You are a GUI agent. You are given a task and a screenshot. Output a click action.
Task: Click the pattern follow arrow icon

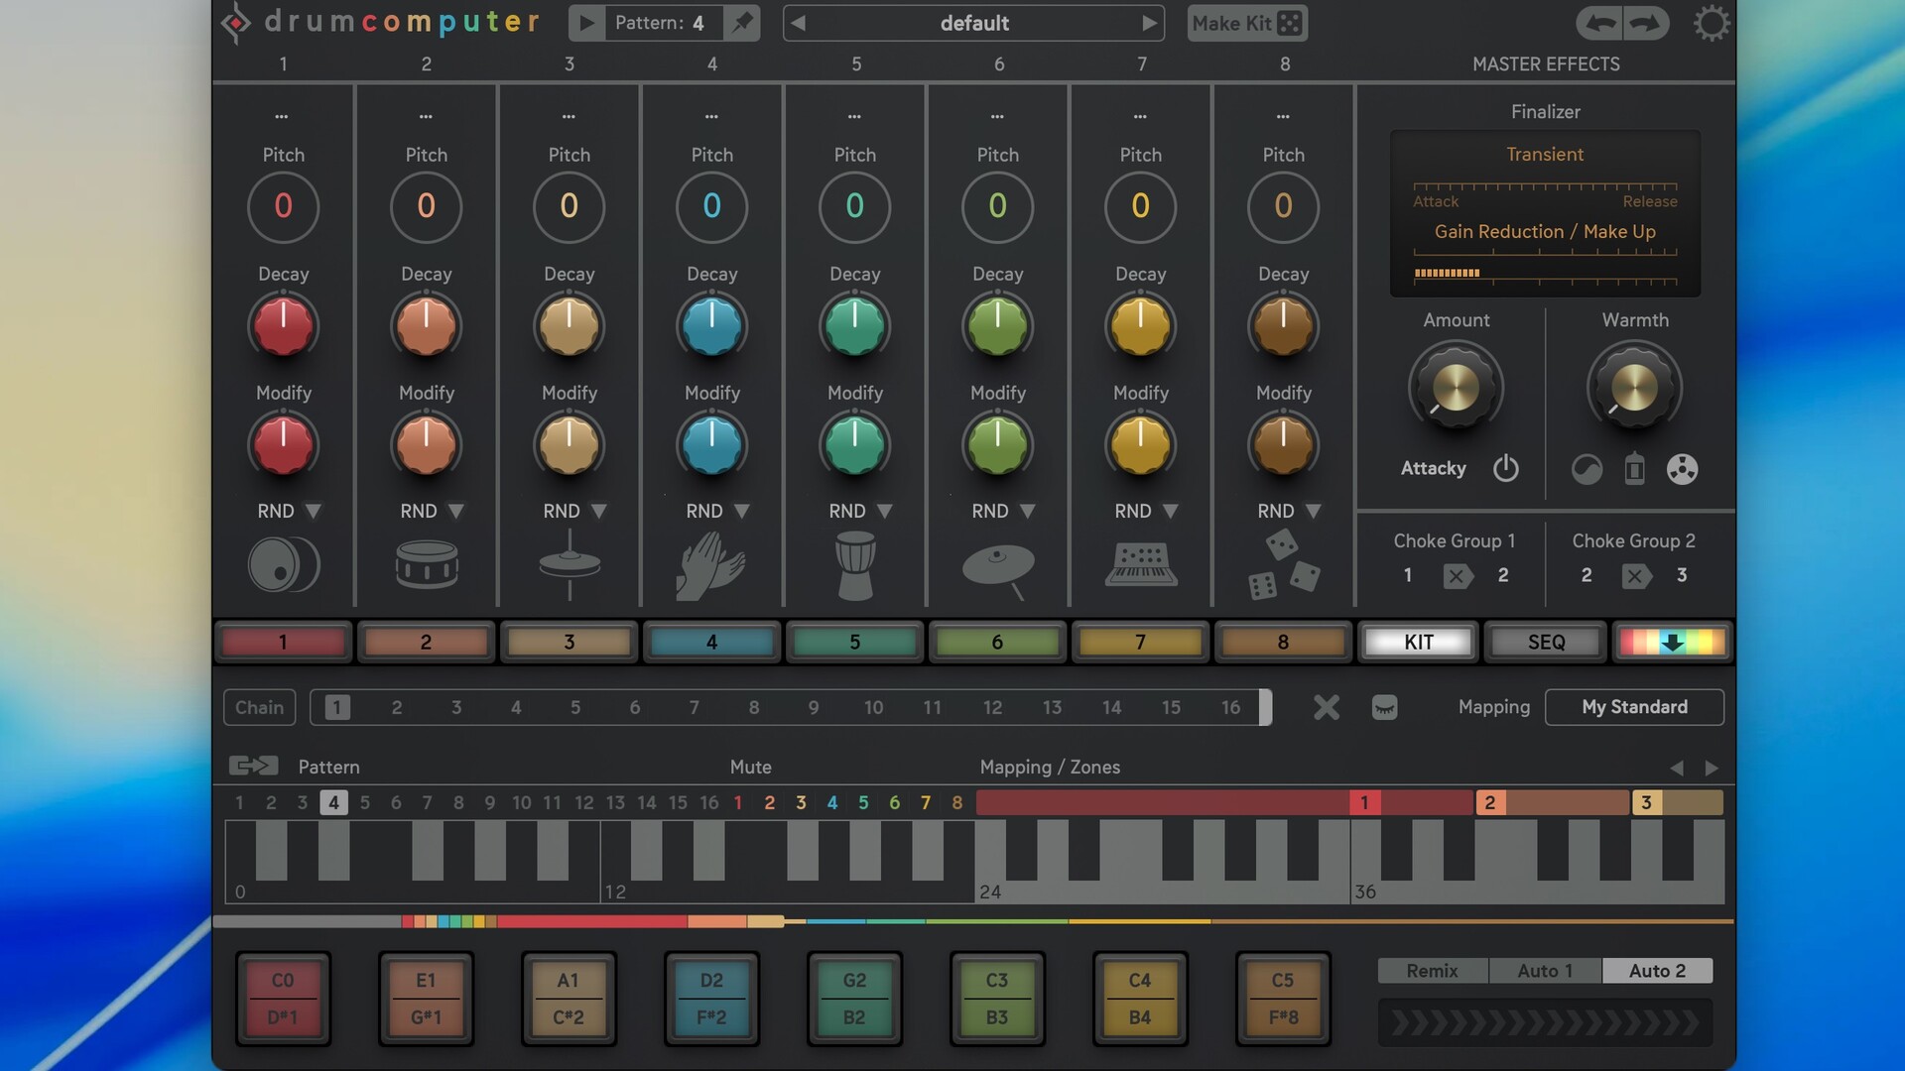[253, 766]
